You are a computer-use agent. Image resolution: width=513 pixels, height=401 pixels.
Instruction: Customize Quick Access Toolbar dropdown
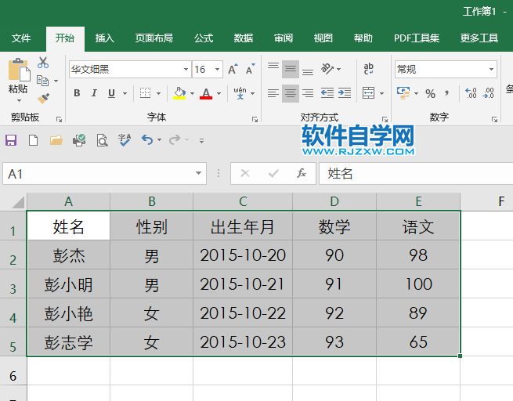tap(201, 141)
